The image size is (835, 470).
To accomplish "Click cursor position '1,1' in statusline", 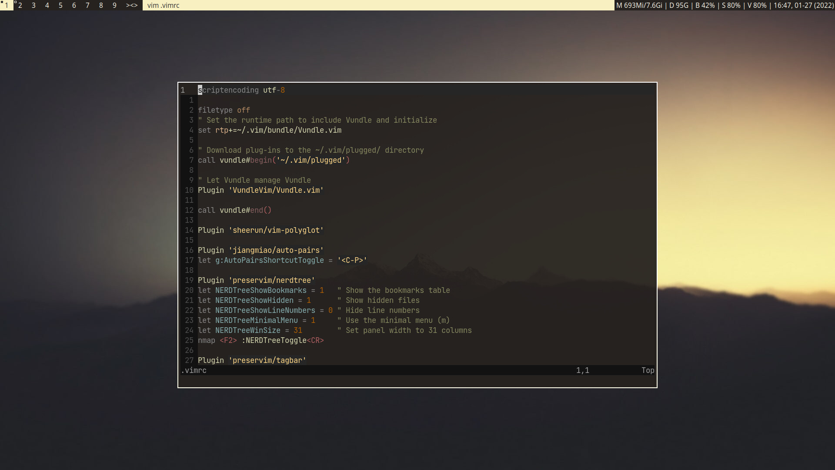I will click(x=583, y=370).
